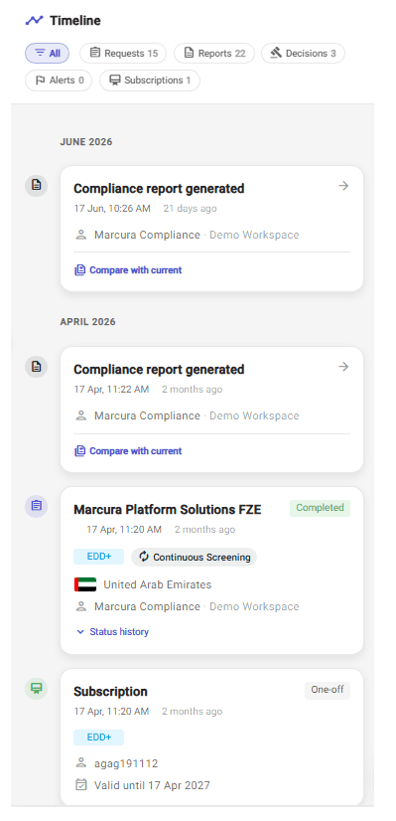
Task: Click compare icon in 17 Jun card
Action: pyautogui.click(x=79, y=270)
